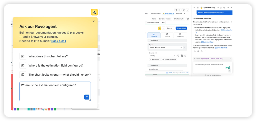Click the help question mark icon

(188, 19)
